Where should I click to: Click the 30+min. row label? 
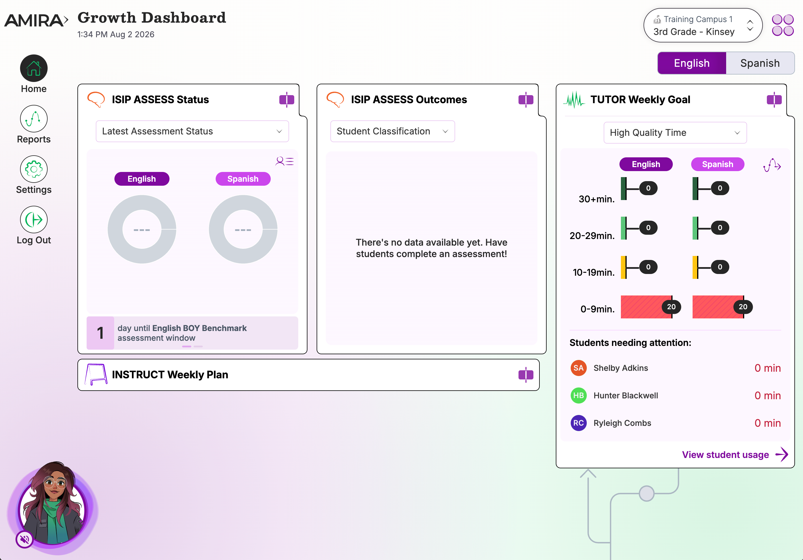pos(596,199)
